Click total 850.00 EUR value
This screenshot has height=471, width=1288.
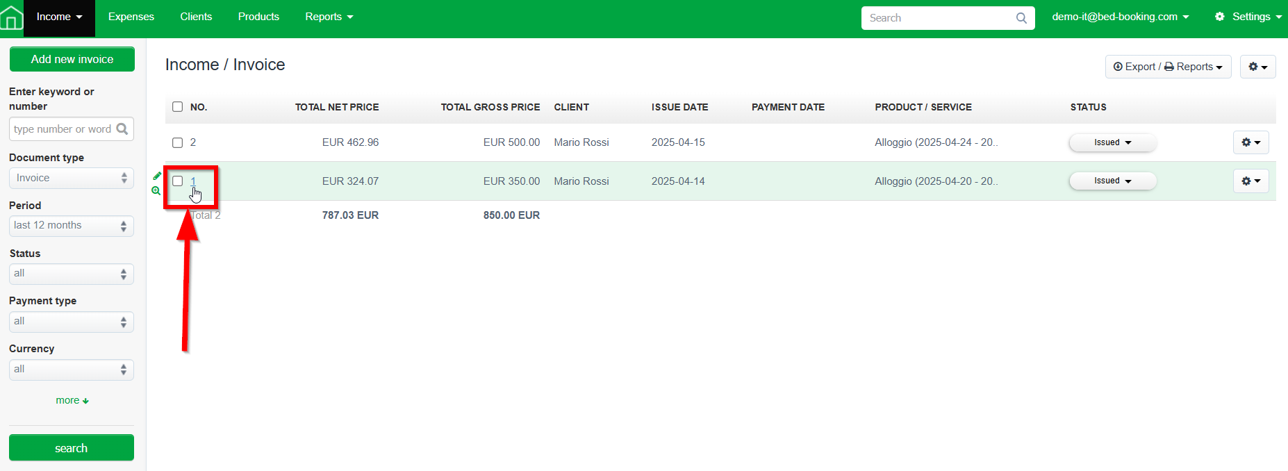[511, 215]
